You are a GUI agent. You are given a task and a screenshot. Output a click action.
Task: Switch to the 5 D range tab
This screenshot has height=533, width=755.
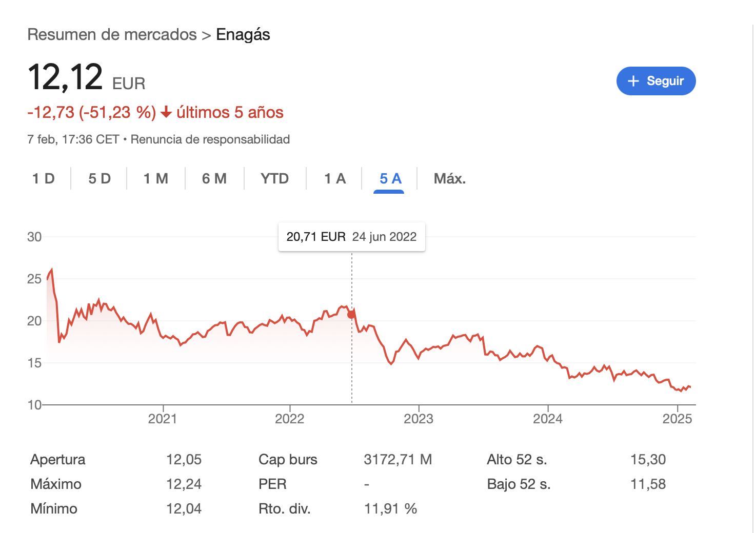click(100, 178)
